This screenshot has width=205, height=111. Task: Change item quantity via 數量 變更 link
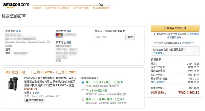pyautogui.click(x=37, y=93)
